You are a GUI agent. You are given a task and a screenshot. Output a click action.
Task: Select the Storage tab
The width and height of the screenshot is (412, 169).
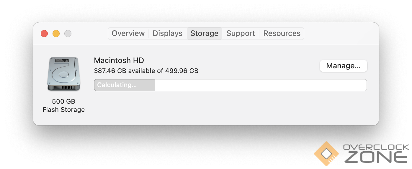click(x=204, y=34)
